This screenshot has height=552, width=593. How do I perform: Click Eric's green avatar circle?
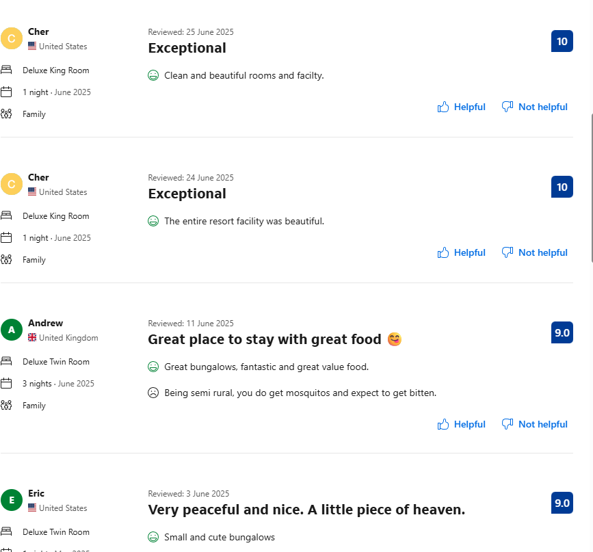pos(12,500)
